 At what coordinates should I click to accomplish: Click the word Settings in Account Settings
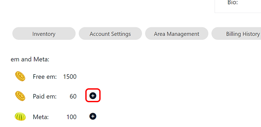pos(121,34)
